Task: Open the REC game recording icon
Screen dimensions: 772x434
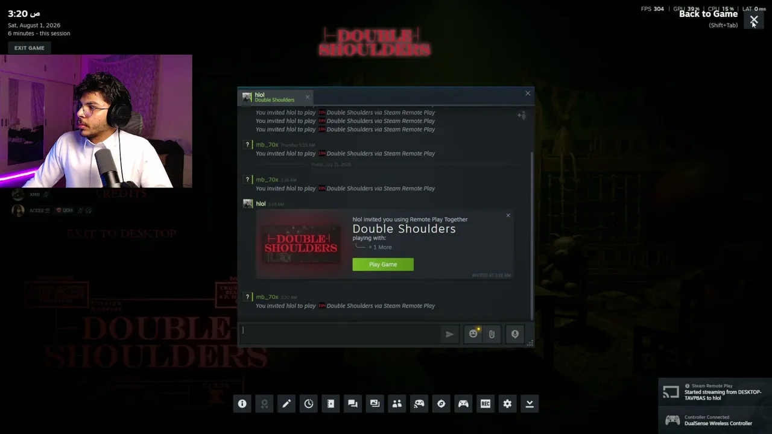Action: 486,404
